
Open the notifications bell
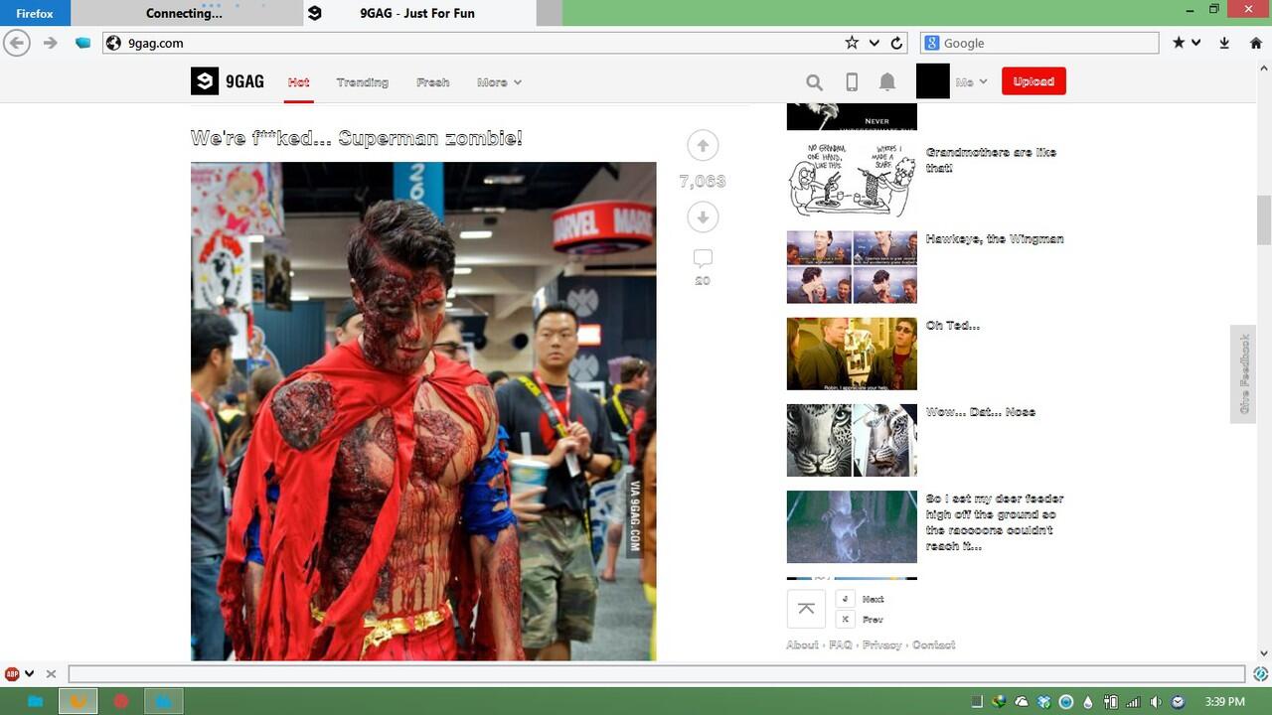(x=887, y=82)
